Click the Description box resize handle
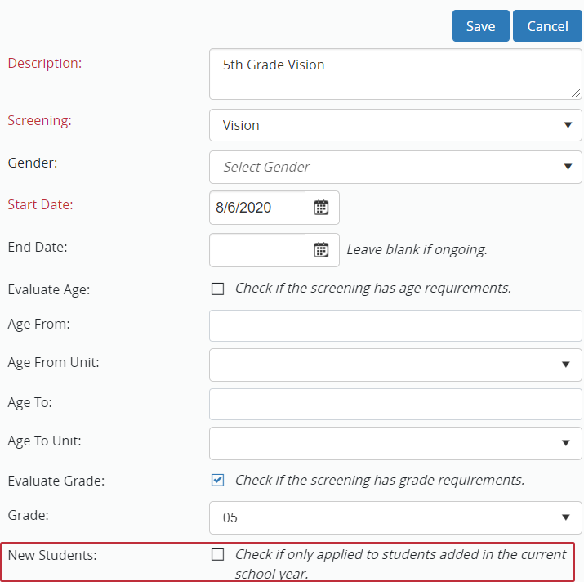 (x=576, y=93)
